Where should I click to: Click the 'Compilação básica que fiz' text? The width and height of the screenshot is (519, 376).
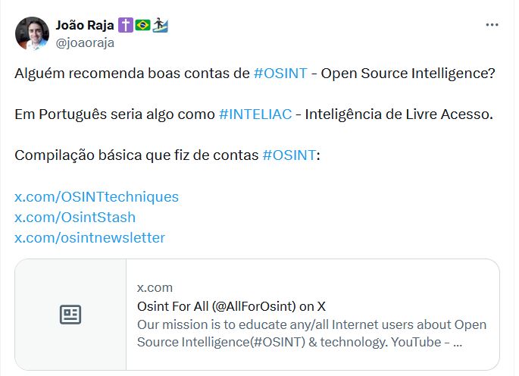(136, 155)
